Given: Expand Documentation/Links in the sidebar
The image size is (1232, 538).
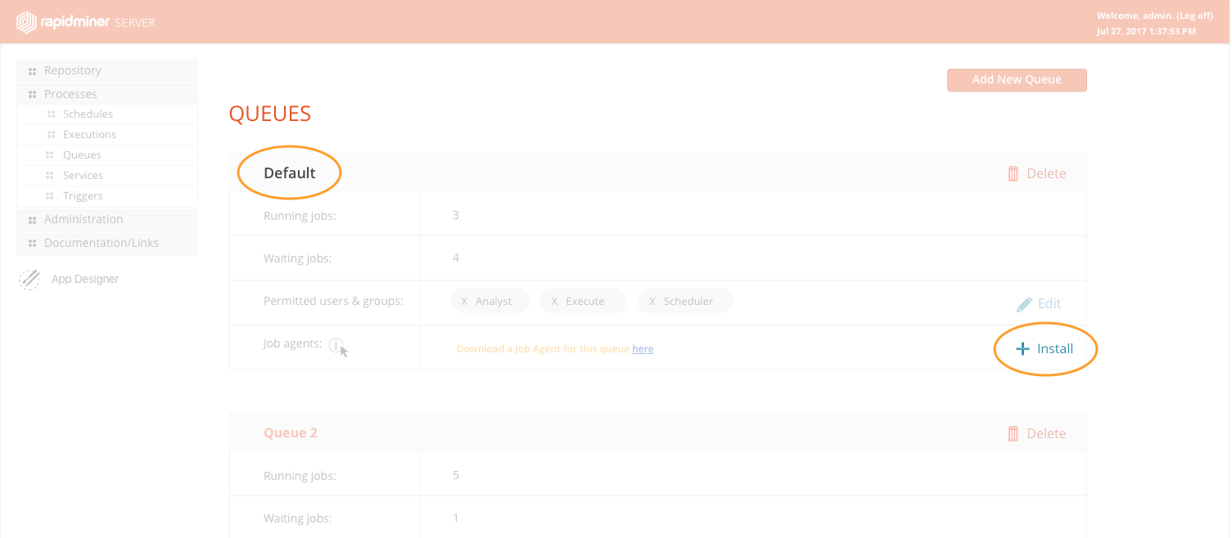Looking at the screenshot, I should [101, 243].
